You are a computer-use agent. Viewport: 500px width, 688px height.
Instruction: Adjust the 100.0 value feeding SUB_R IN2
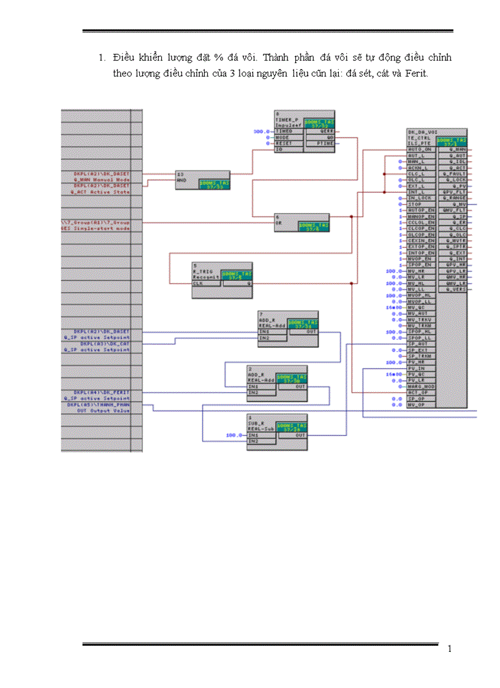[x=232, y=434]
